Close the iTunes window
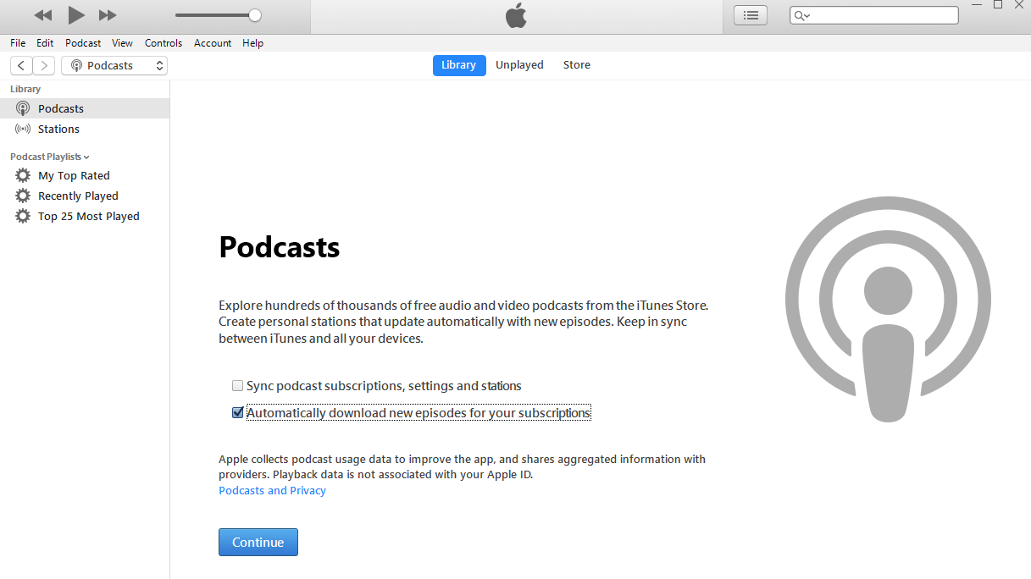The height and width of the screenshot is (579, 1031). (x=1019, y=5)
